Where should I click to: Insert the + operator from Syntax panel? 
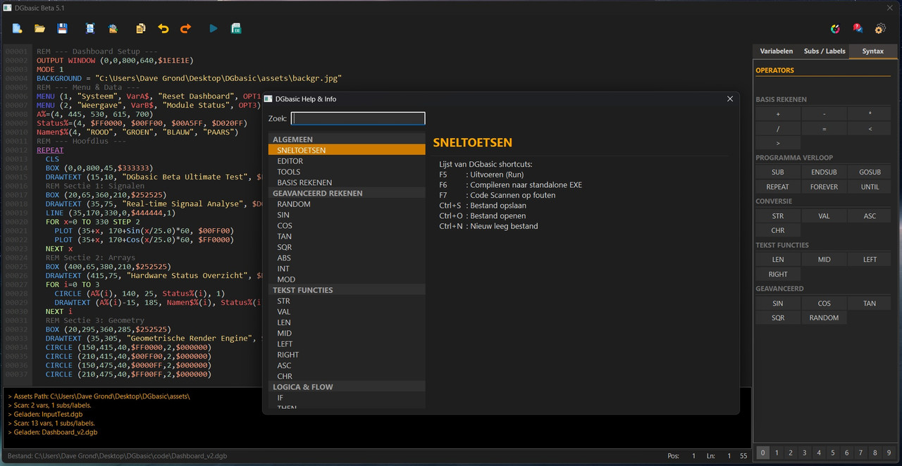(x=778, y=114)
